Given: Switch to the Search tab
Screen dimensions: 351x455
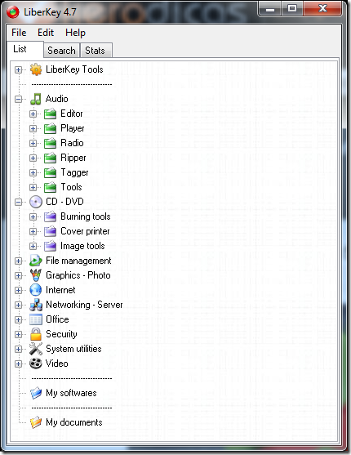Looking at the screenshot, I should (61, 51).
